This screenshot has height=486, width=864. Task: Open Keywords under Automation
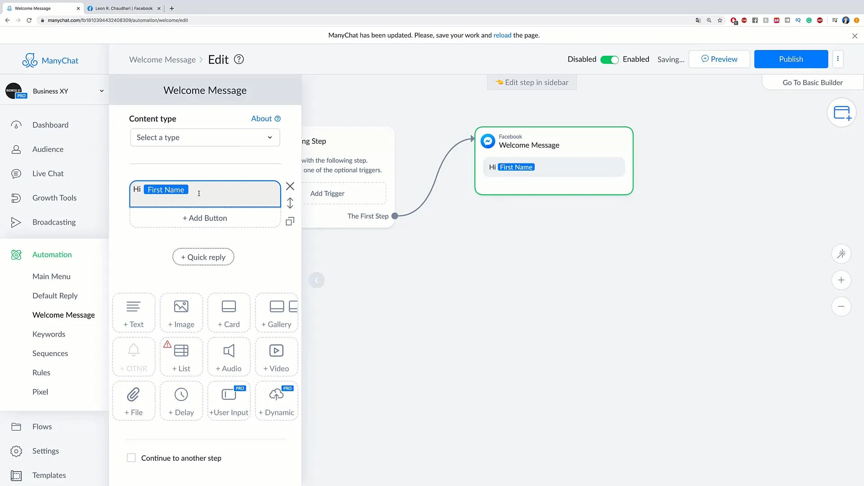point(49,334)
